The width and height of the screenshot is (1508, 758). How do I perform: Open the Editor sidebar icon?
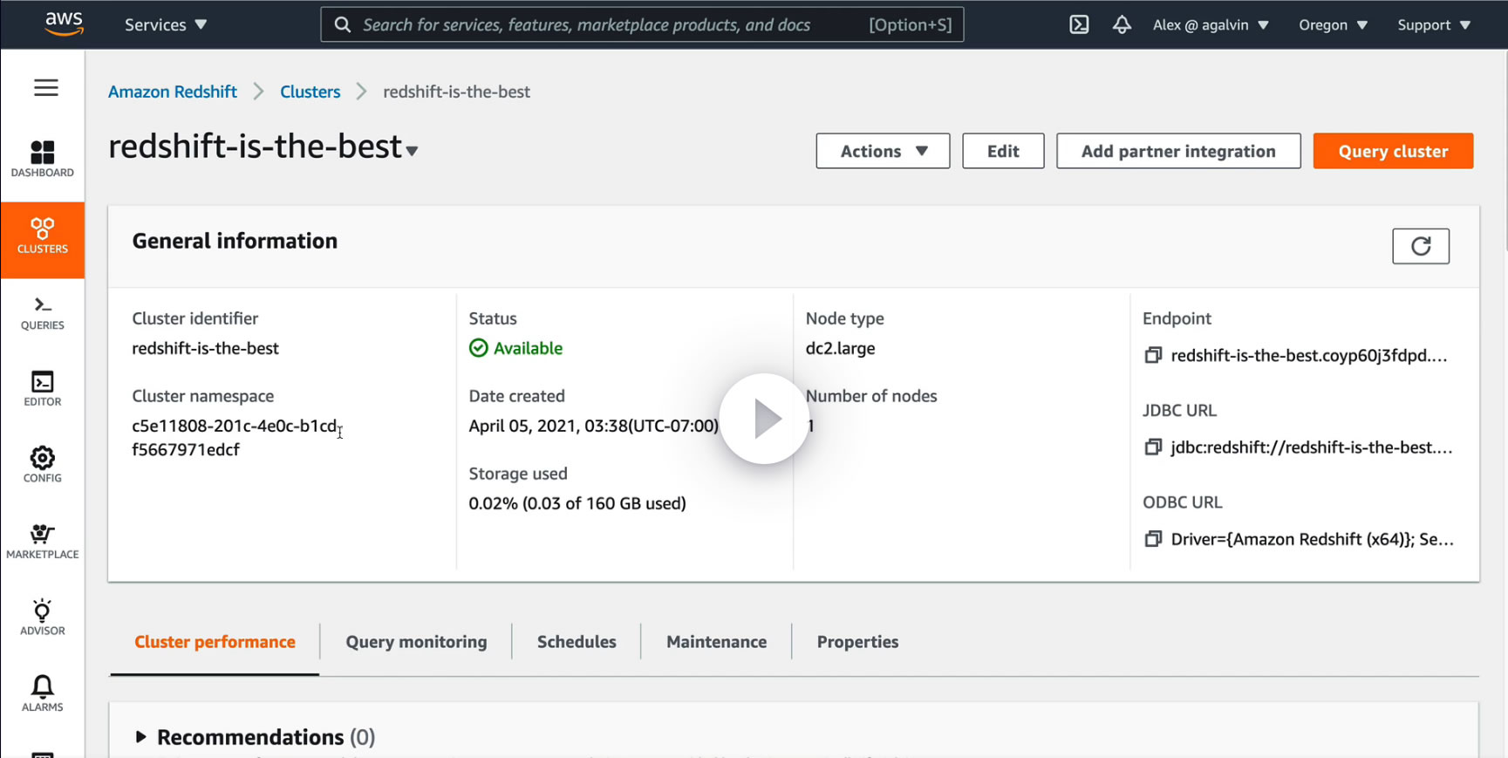pos(42,389)
